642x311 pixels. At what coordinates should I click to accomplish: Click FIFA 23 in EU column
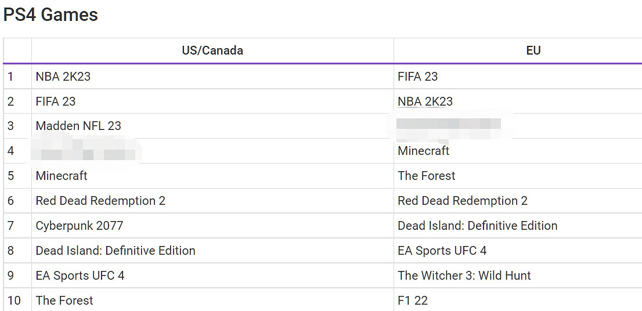pos(418,77)
